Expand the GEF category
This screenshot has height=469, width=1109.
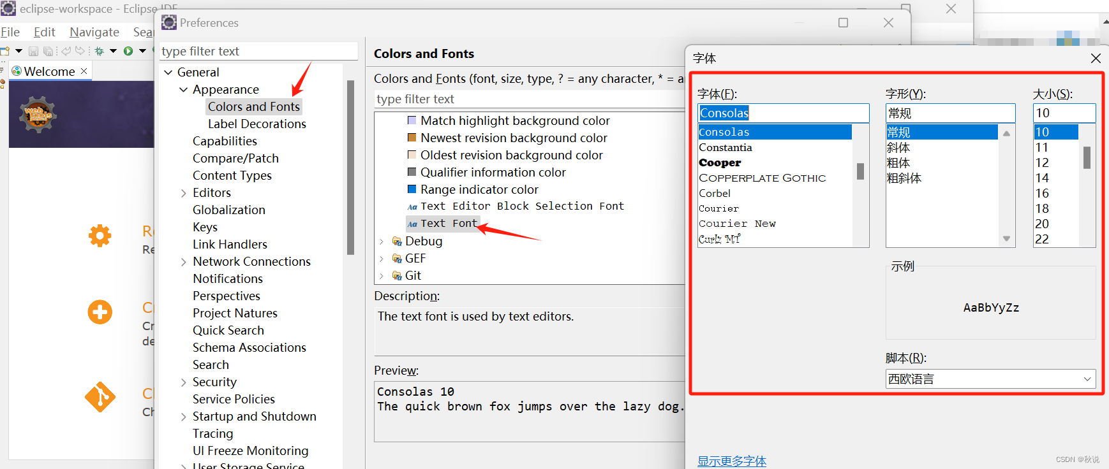(382, 259)
